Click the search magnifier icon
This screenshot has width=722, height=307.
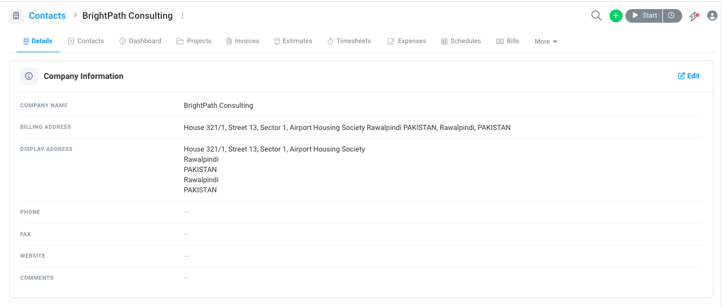pyautogui.click(x=596, y=16)
